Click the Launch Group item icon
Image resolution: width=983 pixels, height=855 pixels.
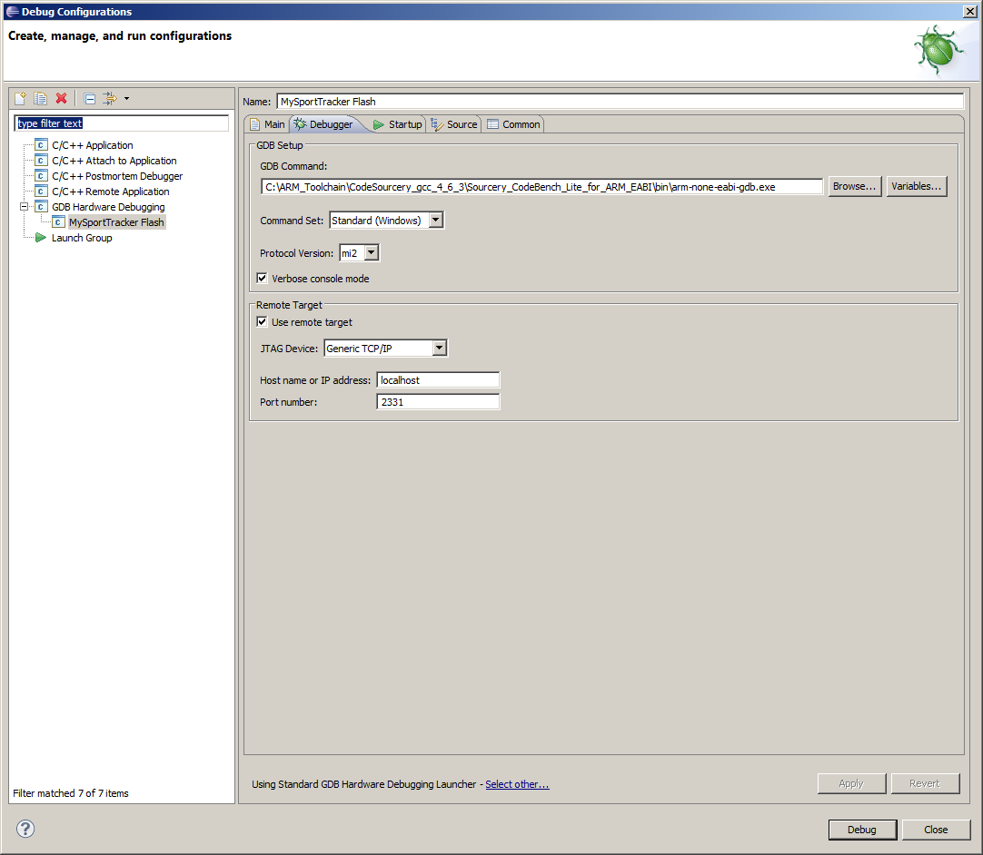pyautogui.click(x=41, y=238)
